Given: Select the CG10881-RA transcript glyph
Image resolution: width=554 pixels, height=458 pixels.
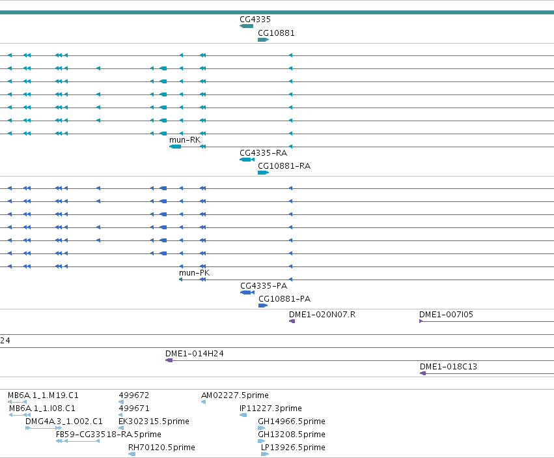Looking at the screenshot, I should pos(264,173).
